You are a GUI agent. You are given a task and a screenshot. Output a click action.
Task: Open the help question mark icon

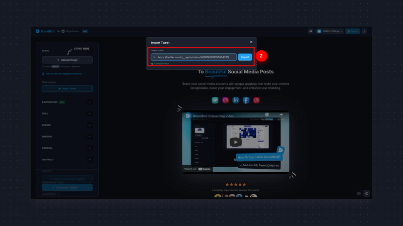(x=367, y=193)
